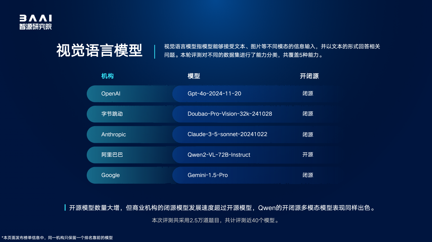The height and width of the screenshot is (242, 432).
Task: Expand the 机构 column header
Action: 108,76
